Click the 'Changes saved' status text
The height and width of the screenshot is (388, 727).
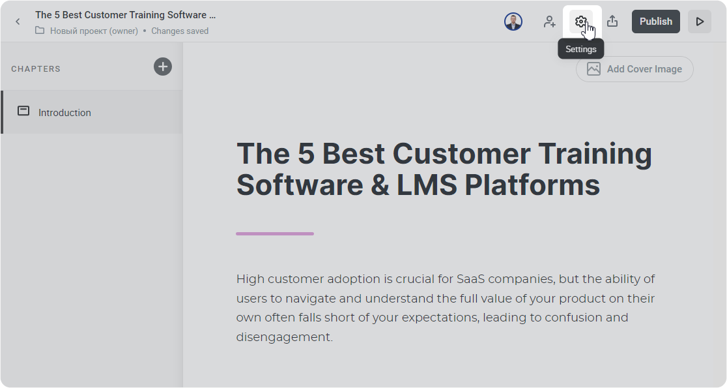click(180, 31)
